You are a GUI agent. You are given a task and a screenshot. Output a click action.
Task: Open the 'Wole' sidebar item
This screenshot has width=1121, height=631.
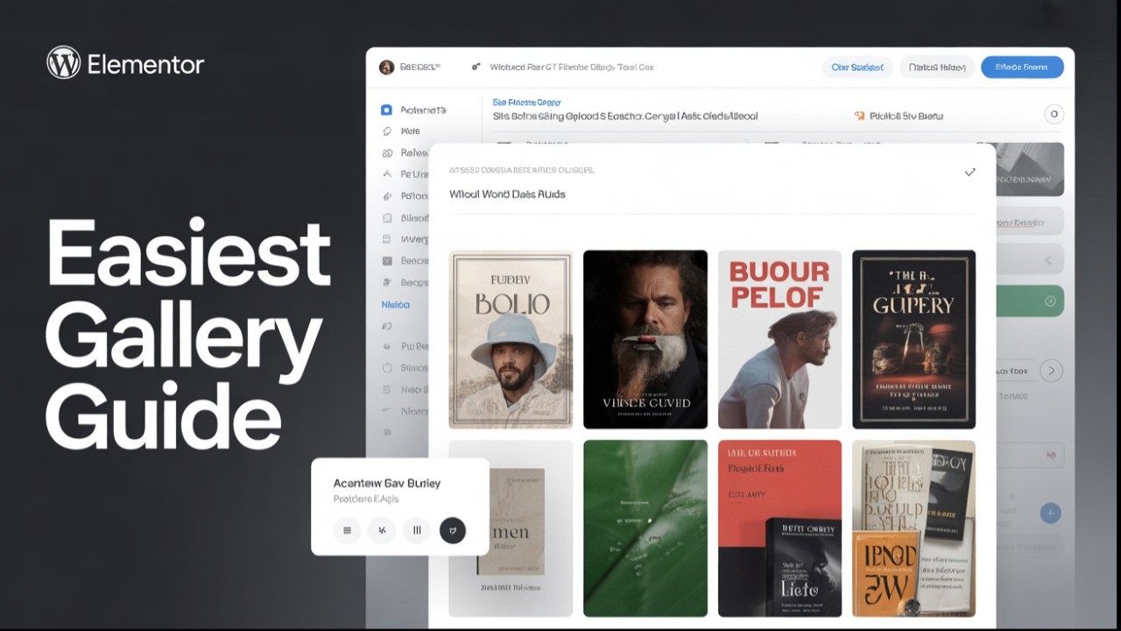410,131
